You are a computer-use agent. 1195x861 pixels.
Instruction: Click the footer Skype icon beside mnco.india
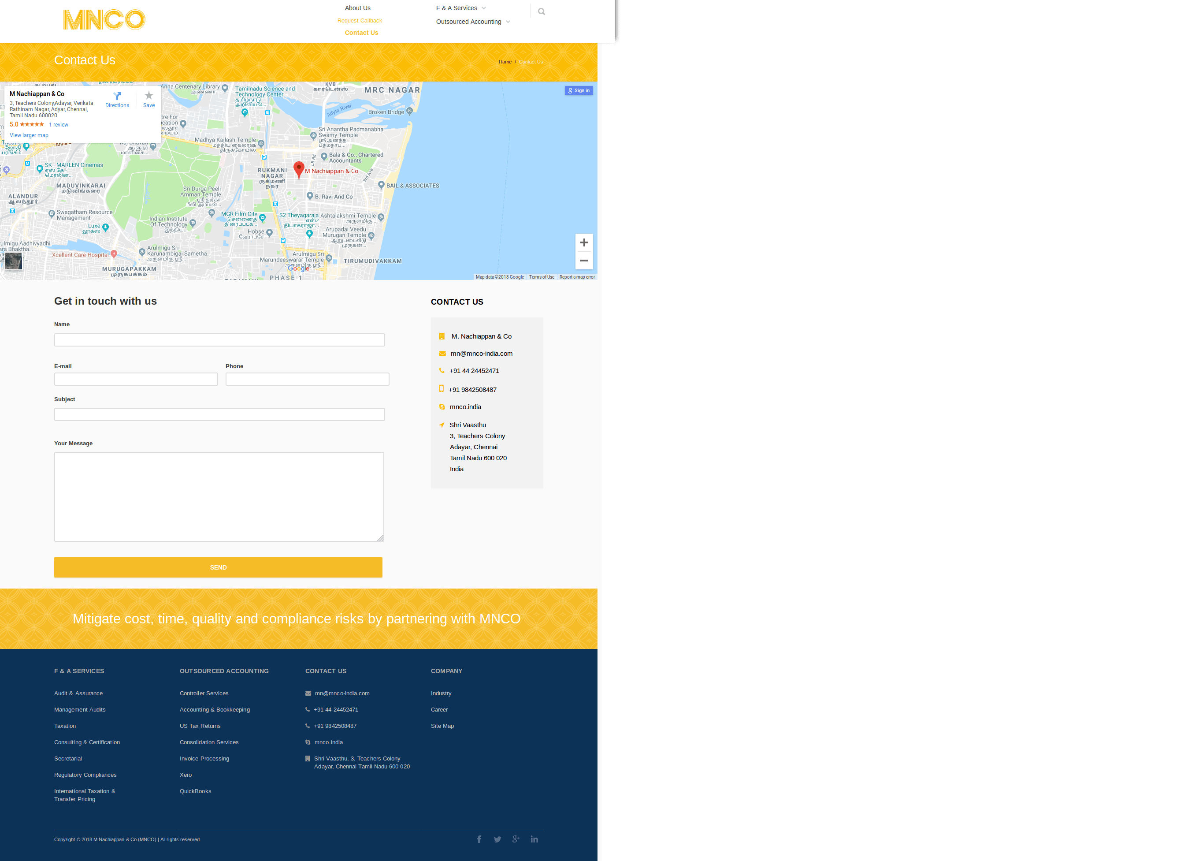(308, 742)
